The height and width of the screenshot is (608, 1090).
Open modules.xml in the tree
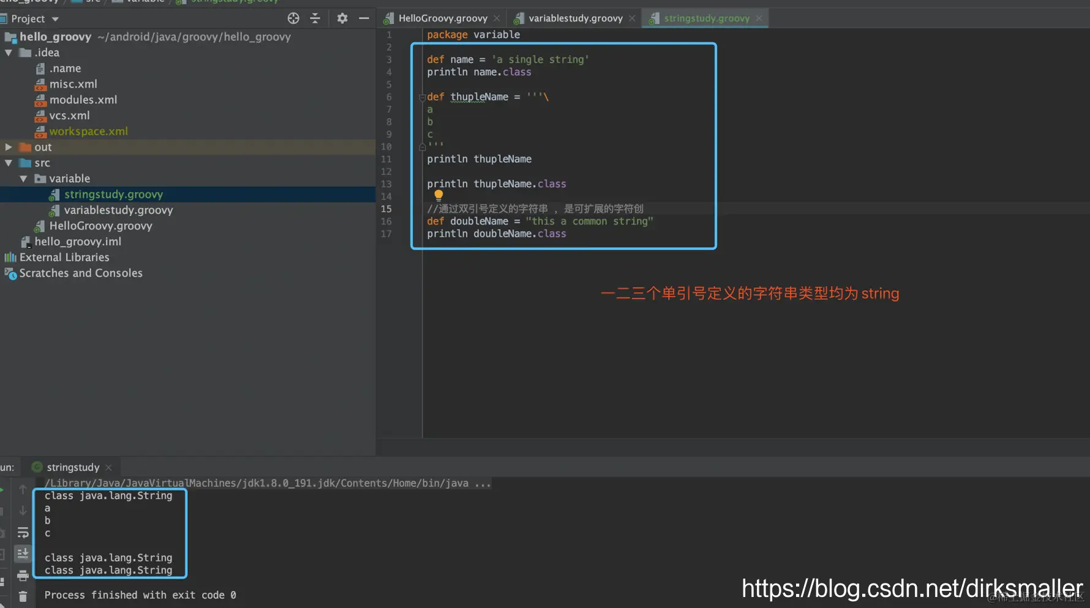click(x=83, y=100)
